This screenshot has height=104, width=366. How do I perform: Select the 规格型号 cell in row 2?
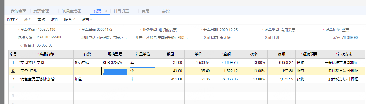coord(115,71)
